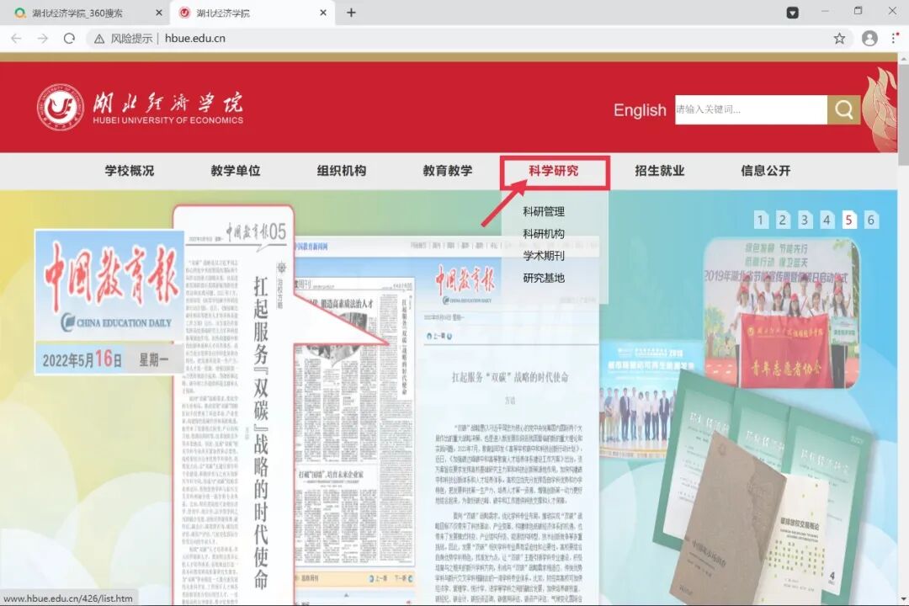The image size is (909, 606).
Task: Click the search magnifier button
Action: click(843, 109)
